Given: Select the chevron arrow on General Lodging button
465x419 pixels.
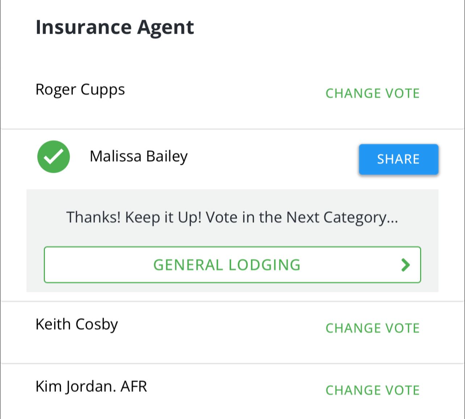Looking at the screenshot, I should pos(406,264).
